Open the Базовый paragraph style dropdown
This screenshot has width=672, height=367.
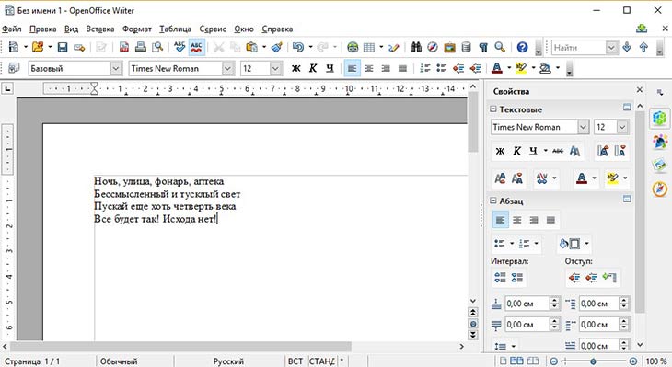point(116,68)
